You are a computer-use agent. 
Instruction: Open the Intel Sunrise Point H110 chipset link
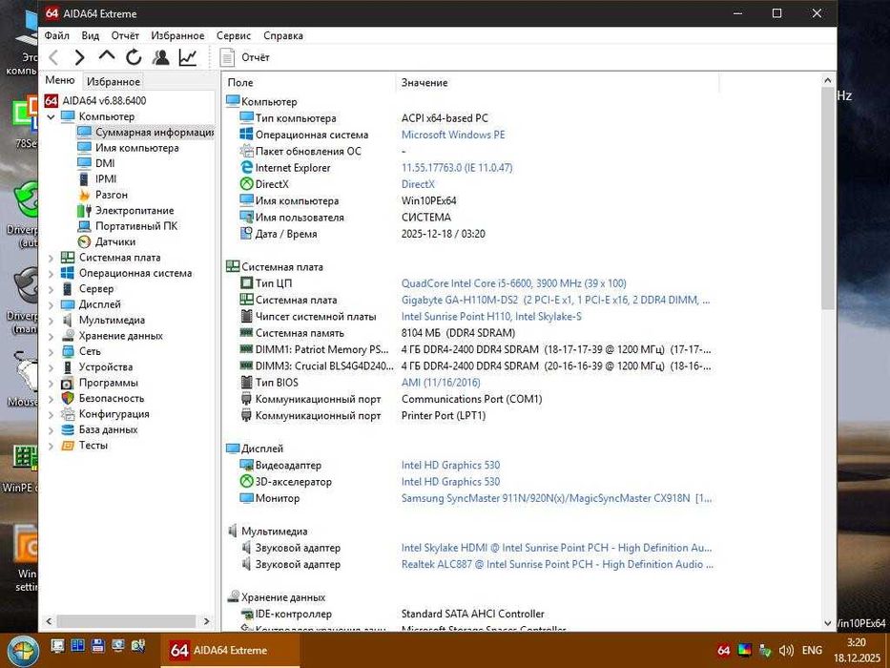(491, 317)
